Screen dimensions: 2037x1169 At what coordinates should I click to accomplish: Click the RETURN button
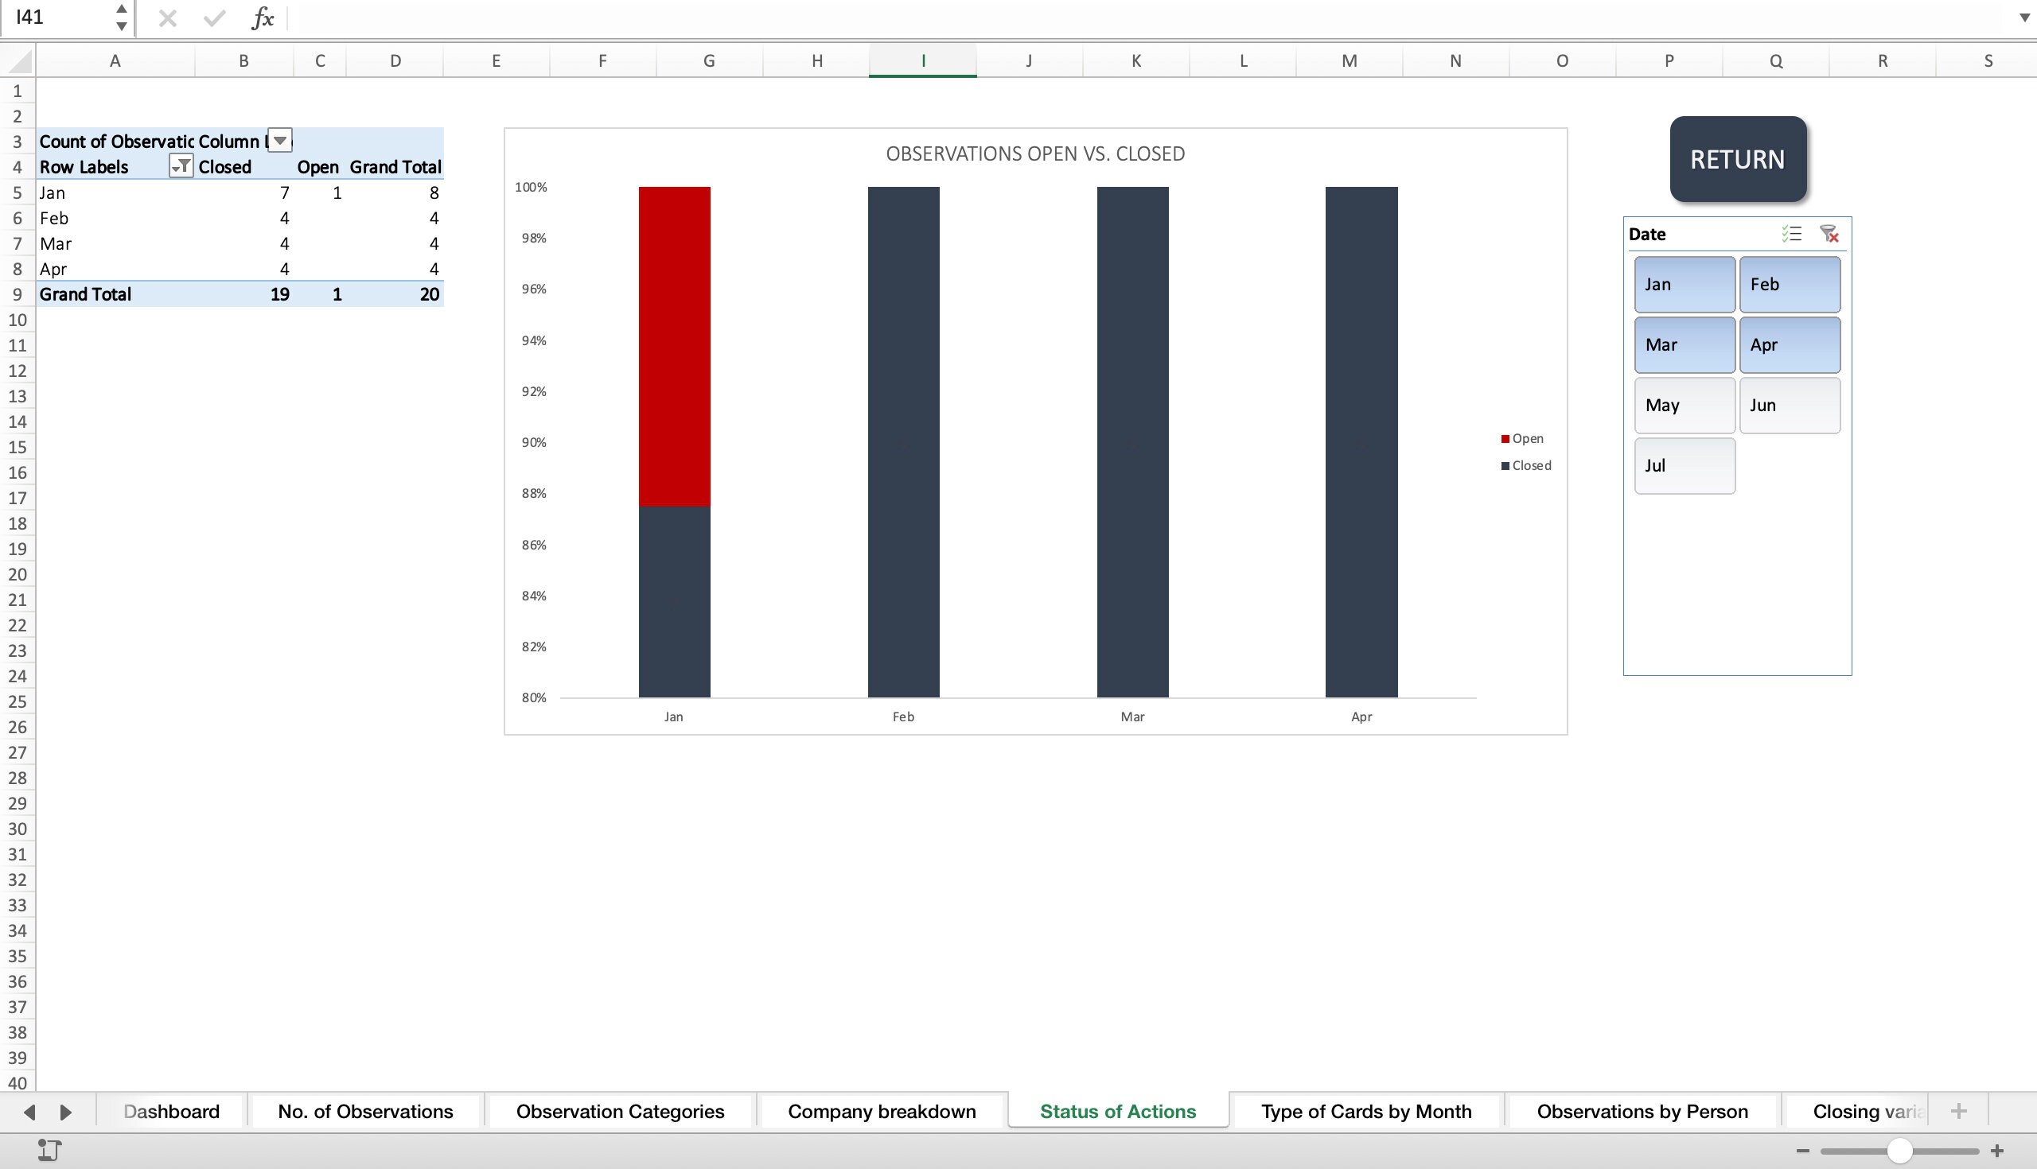1736,159
